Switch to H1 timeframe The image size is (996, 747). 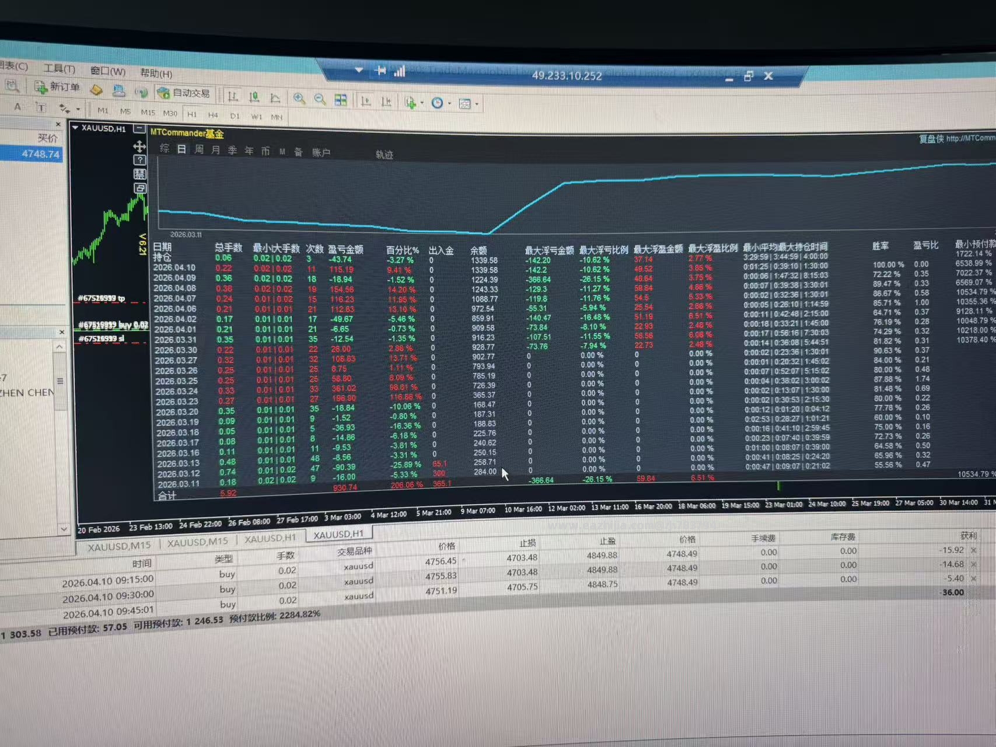pos(192,114)
